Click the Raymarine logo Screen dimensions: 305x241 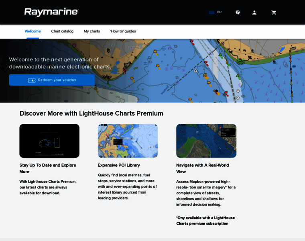51,12
